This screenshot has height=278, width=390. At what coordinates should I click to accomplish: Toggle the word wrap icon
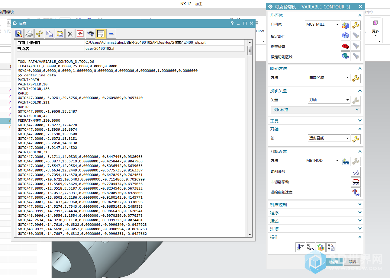101,34
